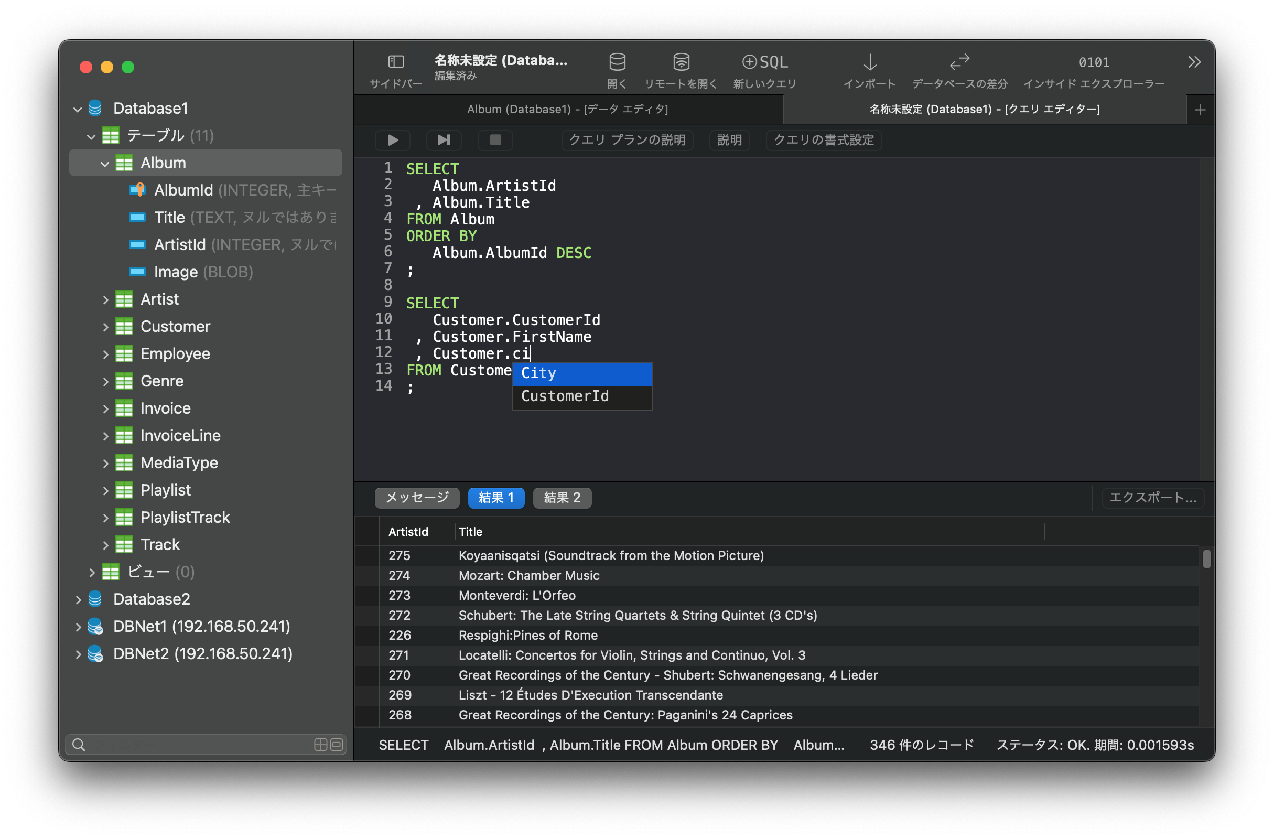Image resolution: width=1274 pixels, height=839 pixels.
Task: Choose City from the autocomplete list
Action: 582,374
